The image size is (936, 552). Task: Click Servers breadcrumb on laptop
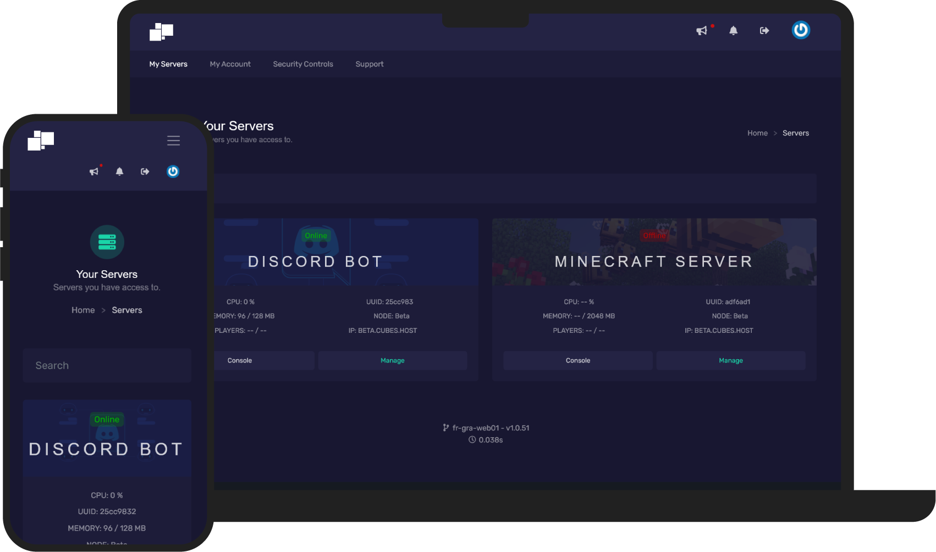click(x=796, y=133)
